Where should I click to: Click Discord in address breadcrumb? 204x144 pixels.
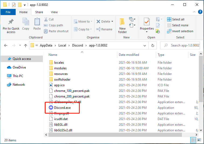(x=78, y=45)
